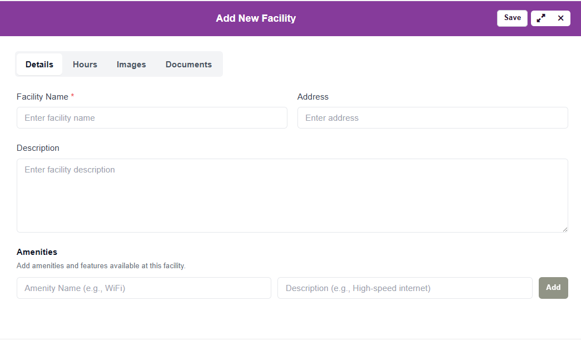
Task: Focus the amenity Description input field
Action: 405,288
